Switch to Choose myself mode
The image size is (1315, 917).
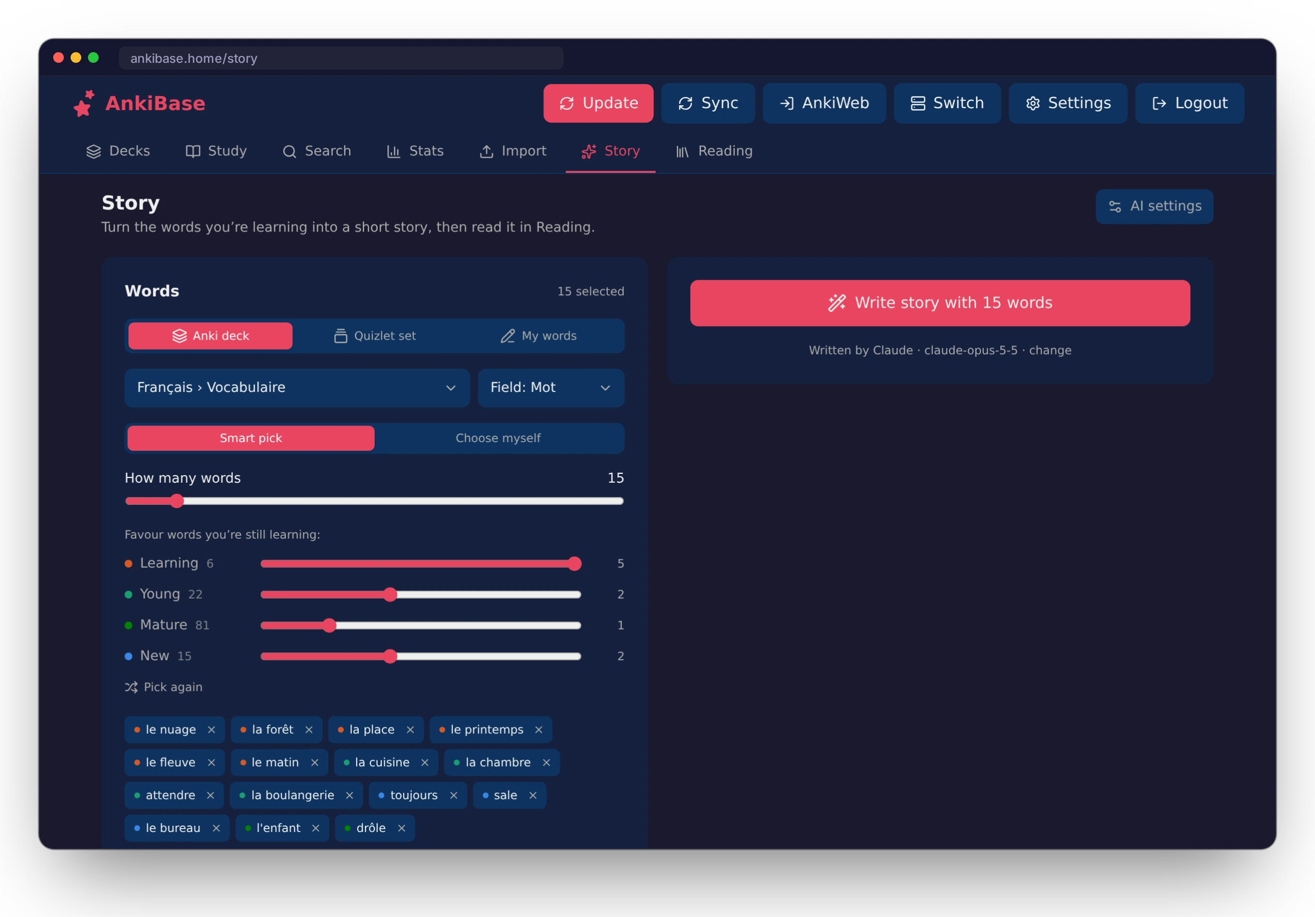(498, 438)
